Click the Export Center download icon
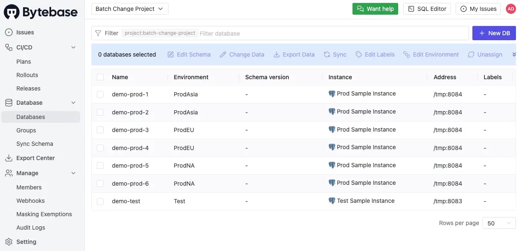The width and height of the screenshot is (521, 251). coord(8,158)
